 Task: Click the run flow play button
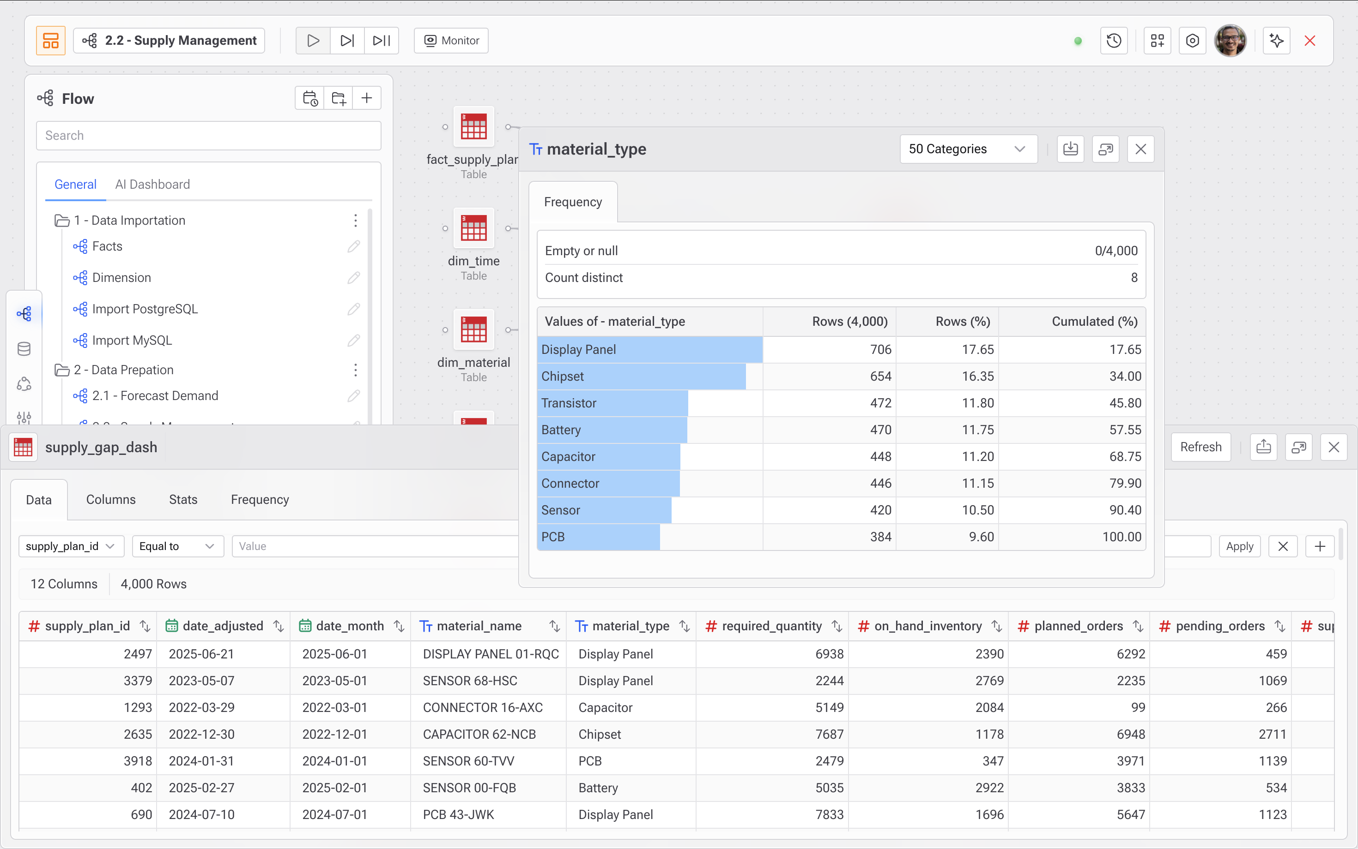click(313, 41)
